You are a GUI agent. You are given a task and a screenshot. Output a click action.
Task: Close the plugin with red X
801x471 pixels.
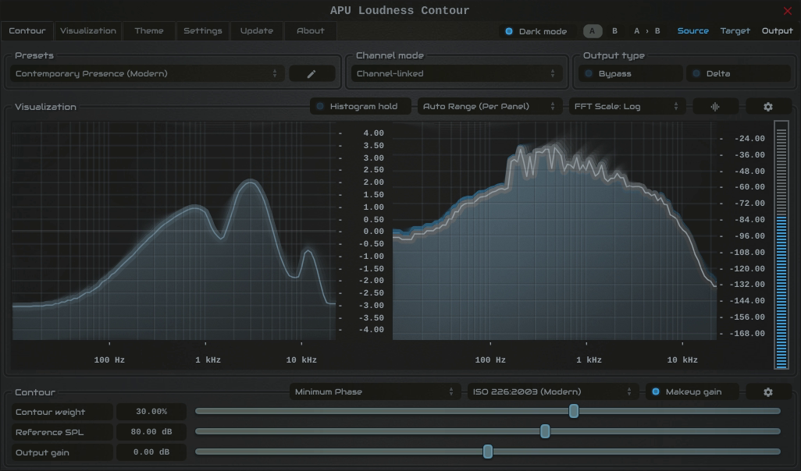787,11
